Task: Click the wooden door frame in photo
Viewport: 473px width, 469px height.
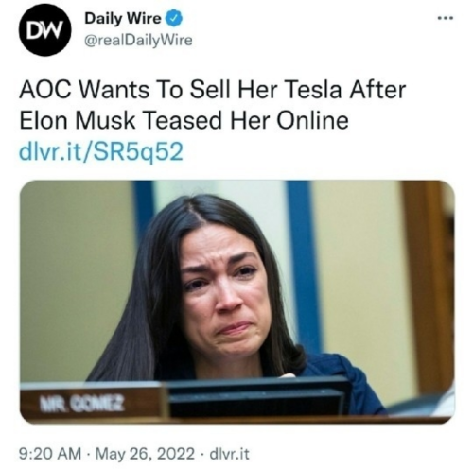Action: 429,286
